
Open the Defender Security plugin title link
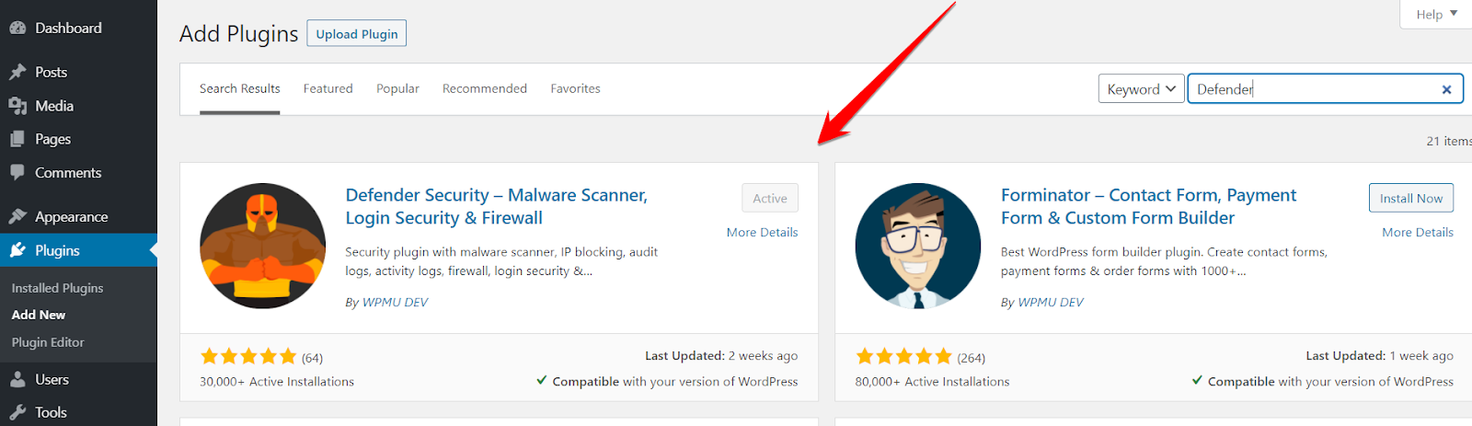[497, 206]
